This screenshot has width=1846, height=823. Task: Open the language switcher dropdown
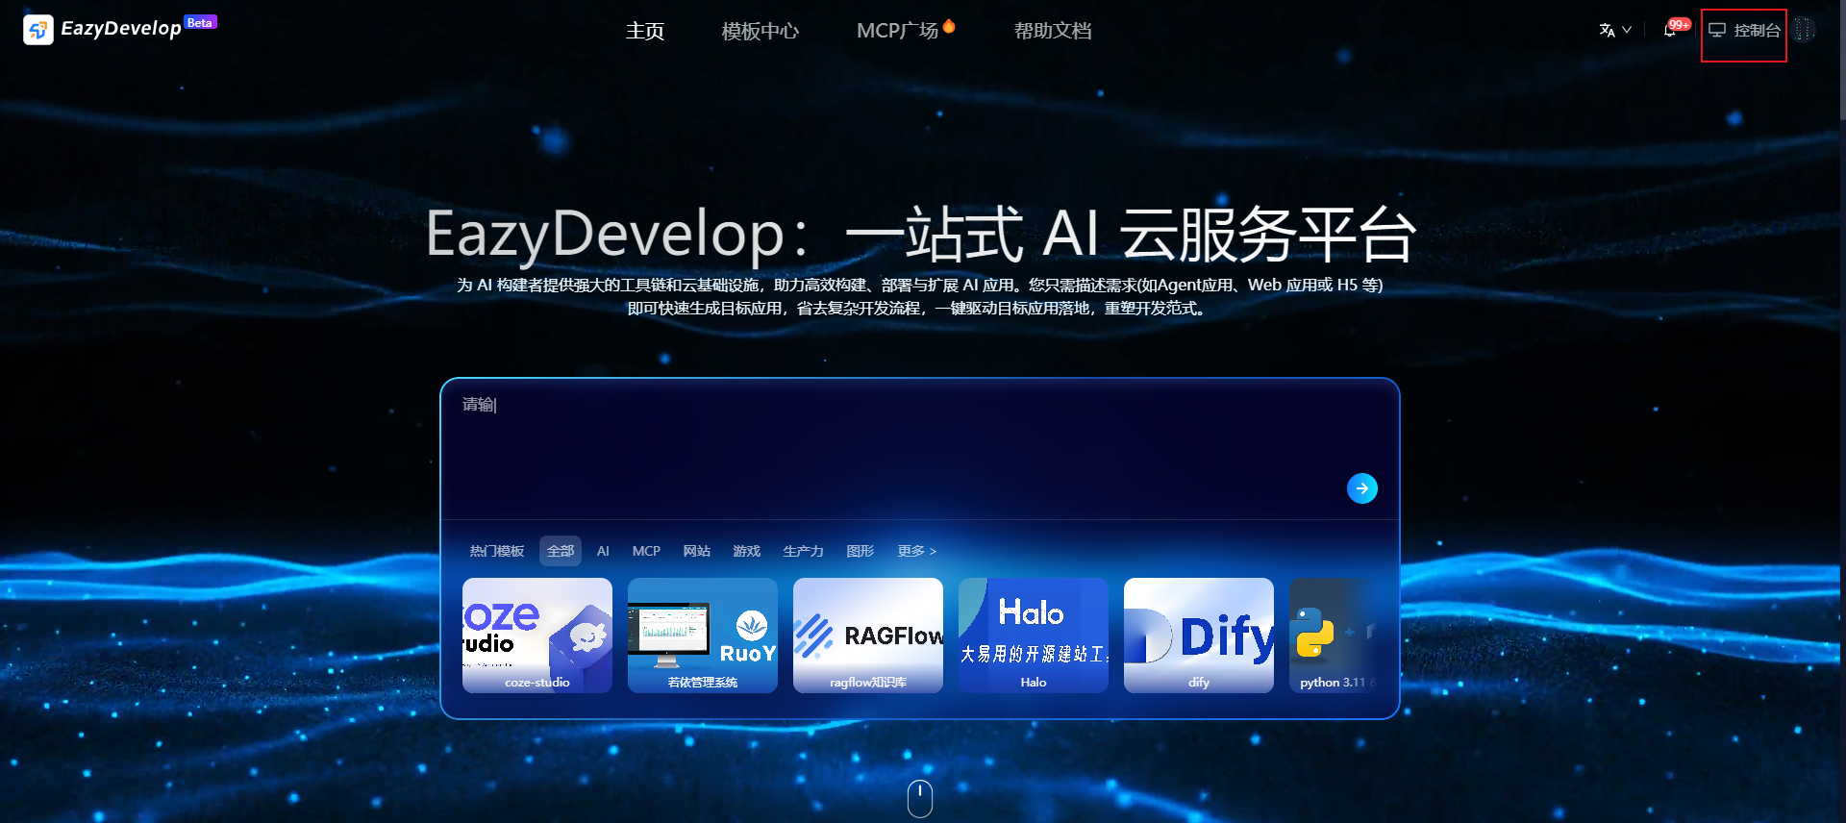[x=1615, y=30]
